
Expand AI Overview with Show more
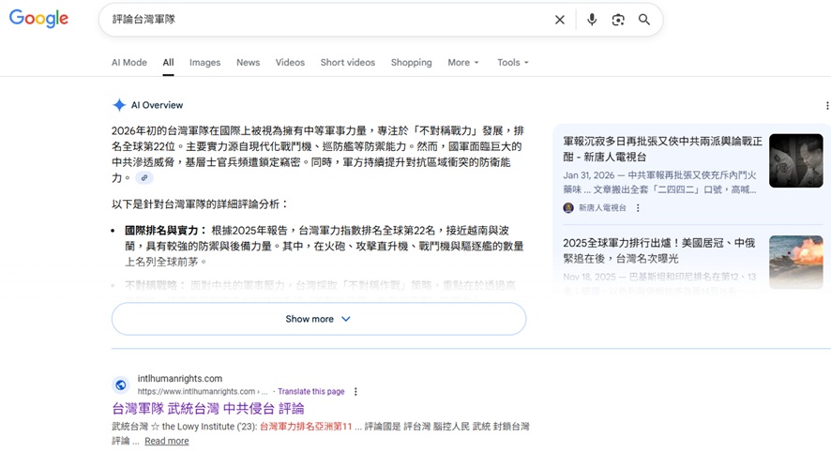[x=318, y=319]
